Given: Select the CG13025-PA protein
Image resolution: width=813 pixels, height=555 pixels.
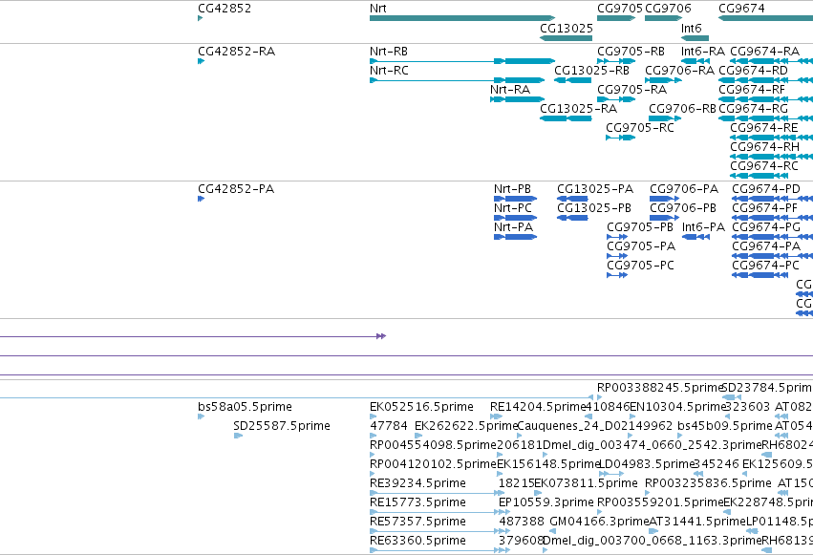Looking at the screenshot, I should pos(572,199).
